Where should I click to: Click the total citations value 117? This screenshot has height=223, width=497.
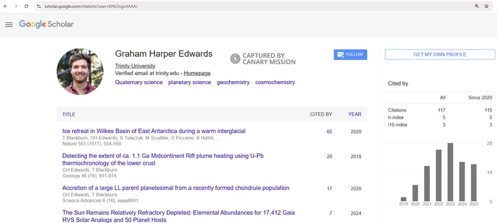pos(442,110)
